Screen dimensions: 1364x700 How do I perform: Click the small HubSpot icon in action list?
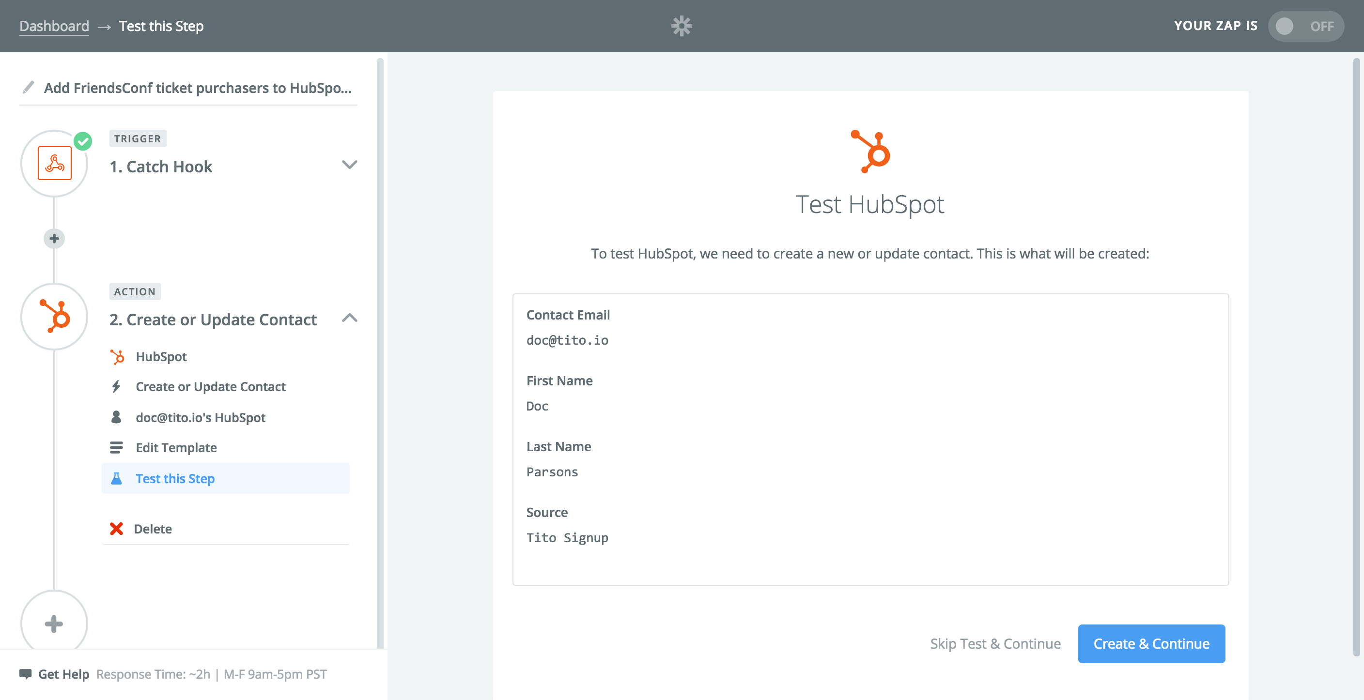[117, 357]
